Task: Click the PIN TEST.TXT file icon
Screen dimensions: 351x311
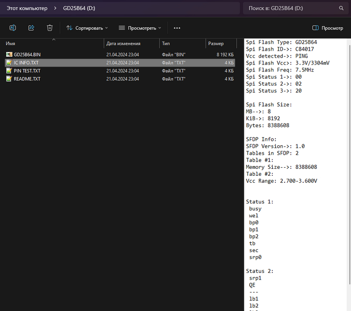Action: tap(9, 71)
